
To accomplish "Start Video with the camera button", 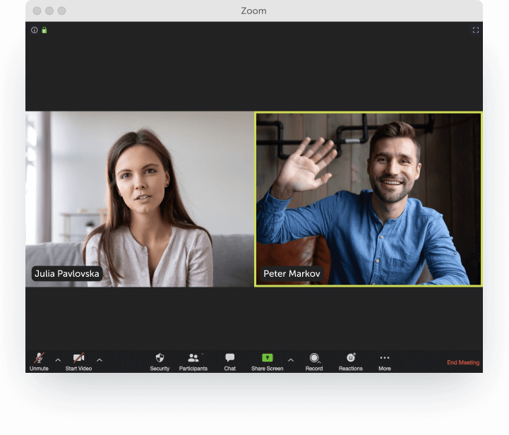I will pos(78,362).
